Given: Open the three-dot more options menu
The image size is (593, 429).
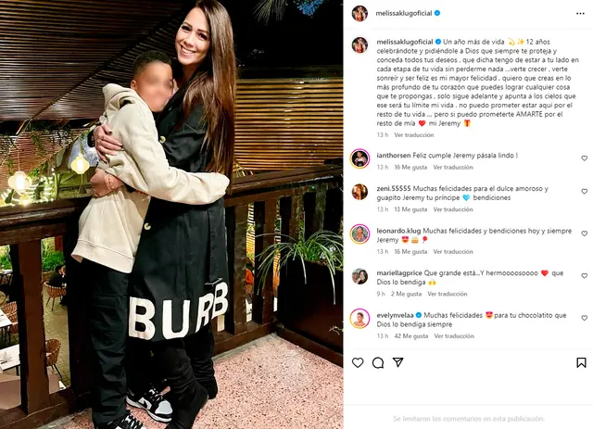Looking at the screenshot, I should pyautogui.click(x=580, y=14).
